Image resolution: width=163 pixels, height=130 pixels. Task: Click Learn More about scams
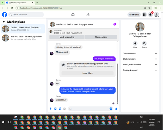87,73
